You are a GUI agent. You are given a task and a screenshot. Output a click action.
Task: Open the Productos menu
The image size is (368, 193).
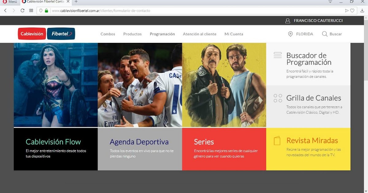132,34
